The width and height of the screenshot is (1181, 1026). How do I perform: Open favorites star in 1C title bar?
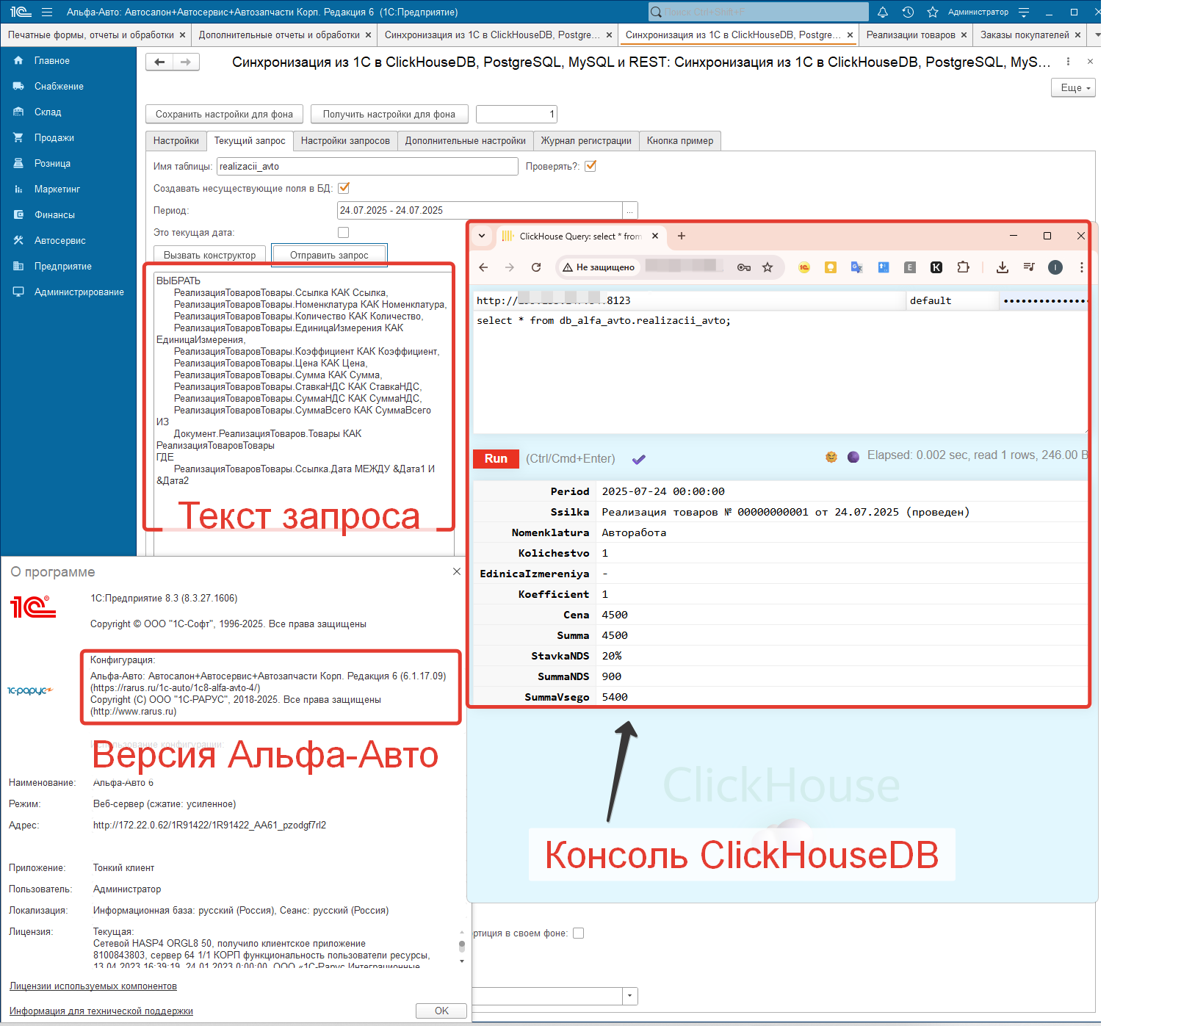click(933, 12)
